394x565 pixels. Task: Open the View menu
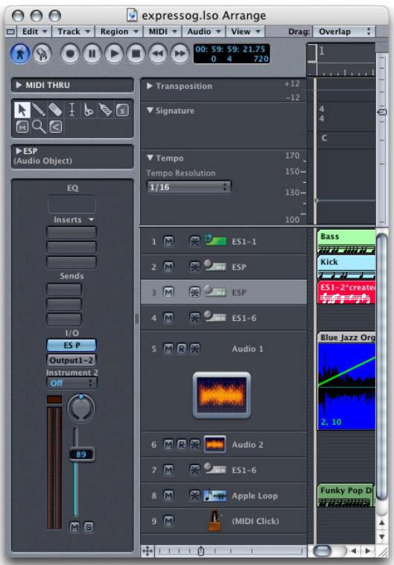point(245,31)
